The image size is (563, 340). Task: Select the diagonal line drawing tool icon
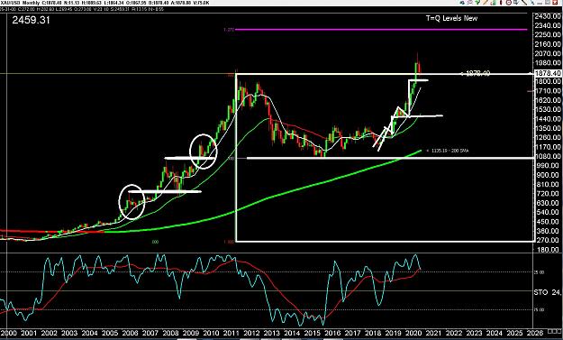[524, 3]
